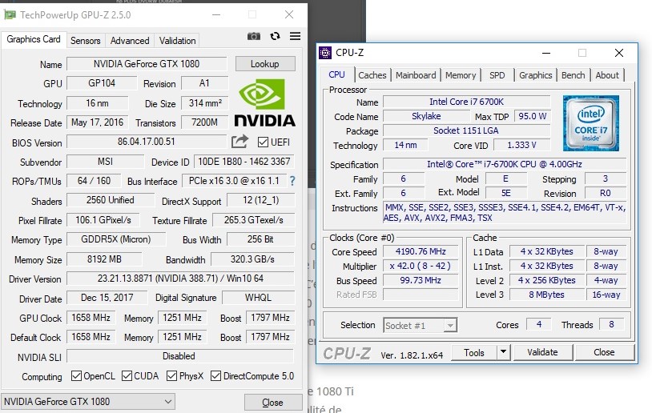Click the BIOS export share icon
The image size is (652, 413).
pyautogui.click(x=239, y=142)
